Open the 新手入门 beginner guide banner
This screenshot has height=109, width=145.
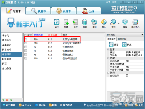(26, 23)
